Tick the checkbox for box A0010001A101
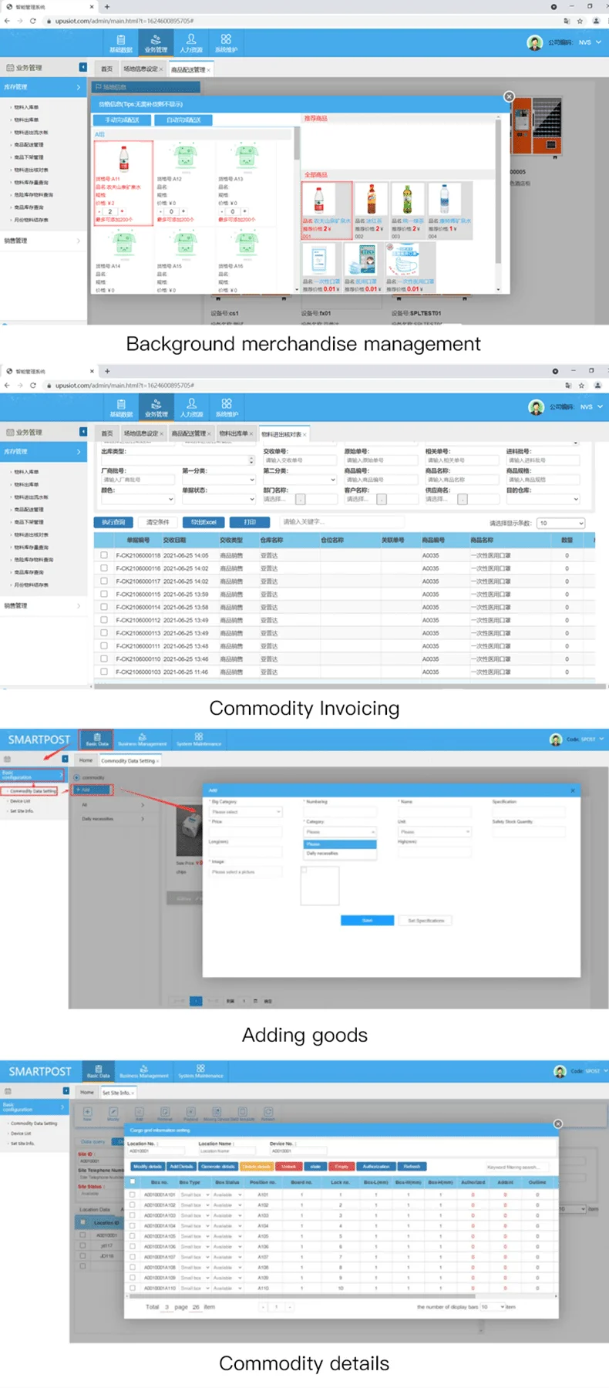The height and width of the screenshot is (1388, 609). [133, 1194]
